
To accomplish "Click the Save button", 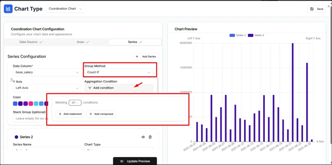I will (x=317, y=9).
